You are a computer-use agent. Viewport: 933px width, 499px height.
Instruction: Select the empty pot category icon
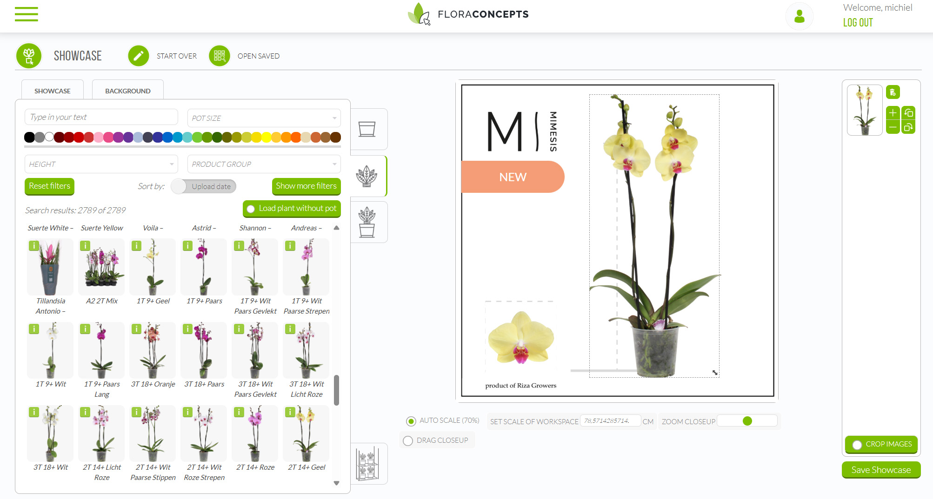[x=367, y=129]
